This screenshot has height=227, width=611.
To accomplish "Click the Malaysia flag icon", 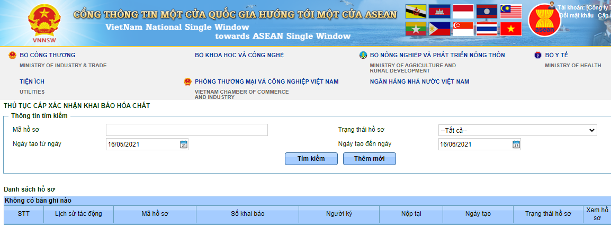I will [510, 11].
